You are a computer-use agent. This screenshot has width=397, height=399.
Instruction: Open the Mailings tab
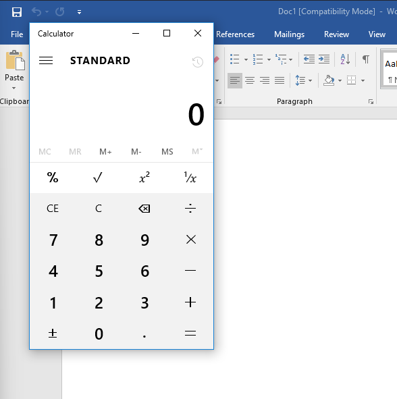click(x=289, y=34)
